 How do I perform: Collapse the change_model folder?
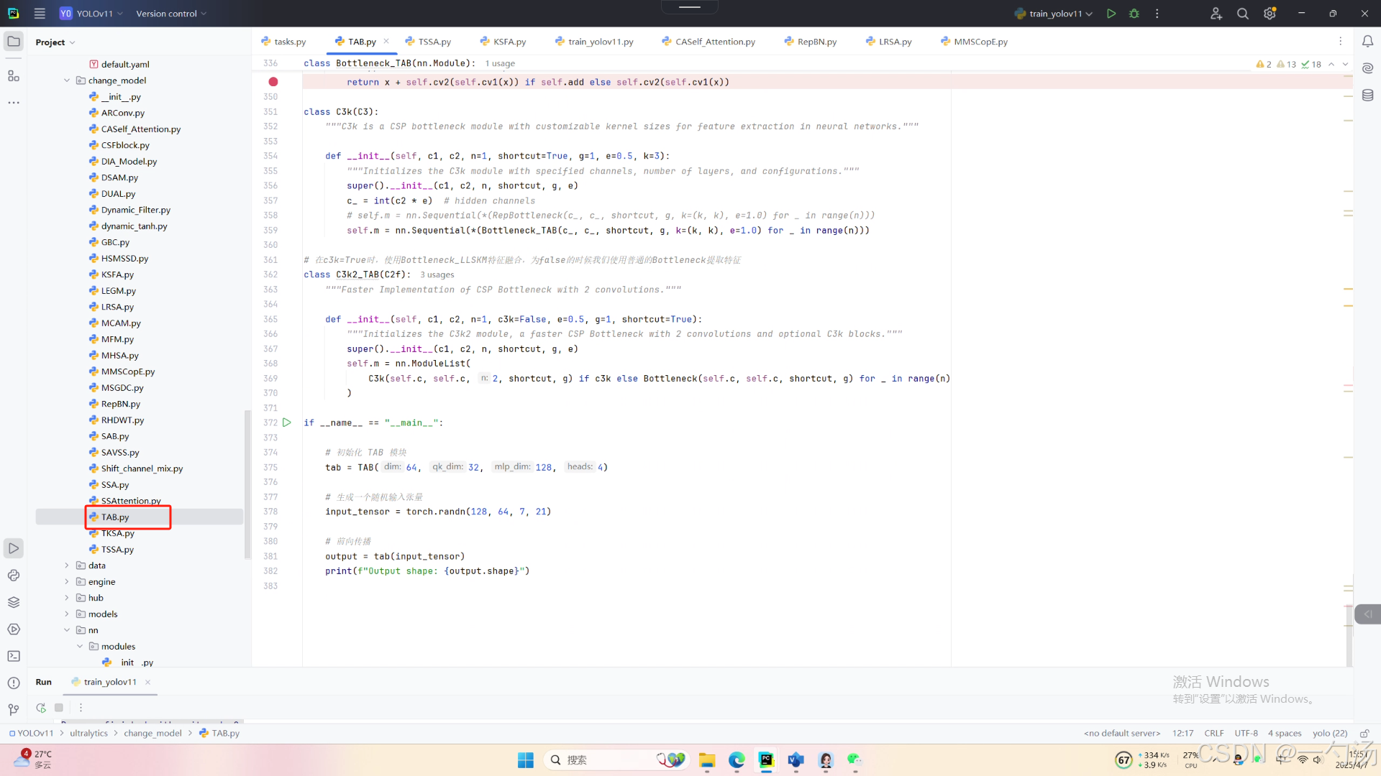point(67,80)
